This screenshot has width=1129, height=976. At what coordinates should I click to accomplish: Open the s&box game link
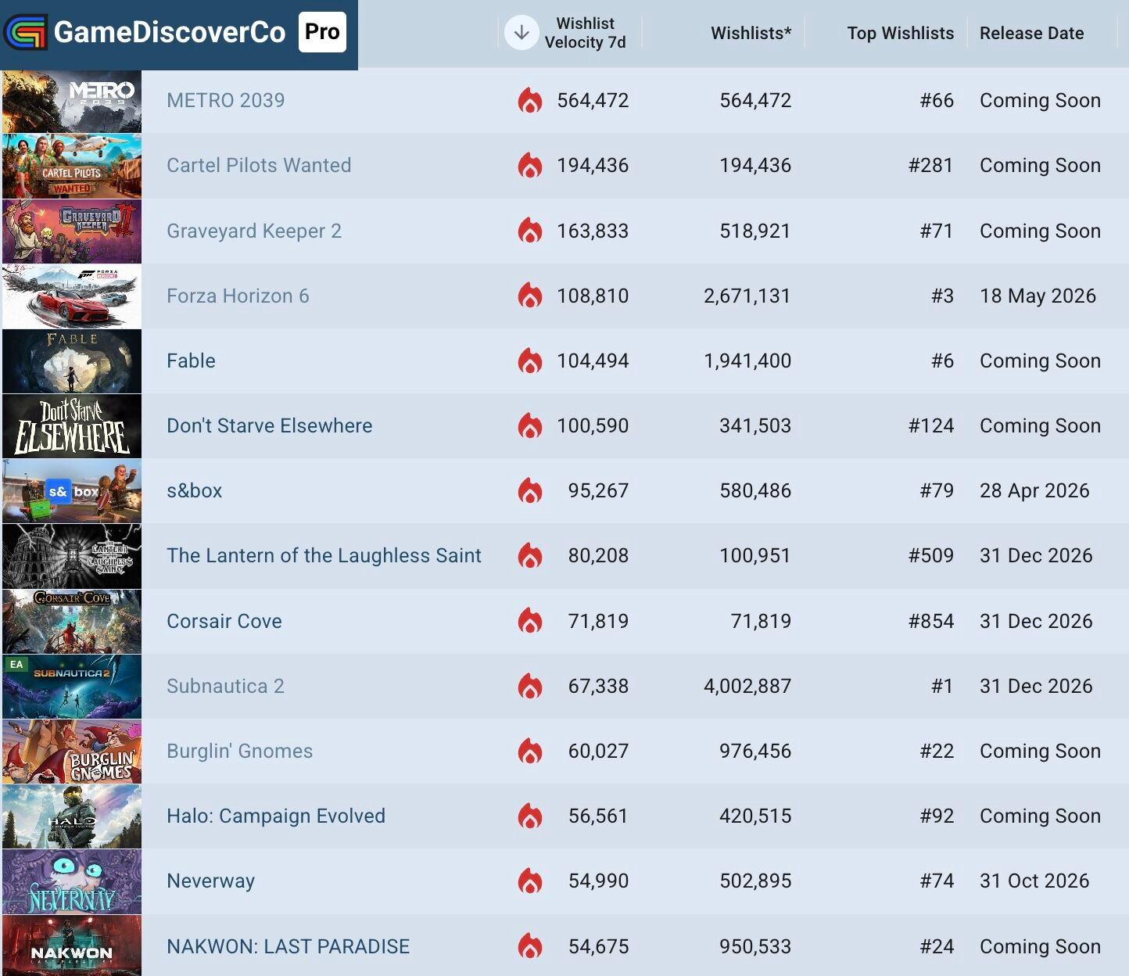click(x=194, y=490)
